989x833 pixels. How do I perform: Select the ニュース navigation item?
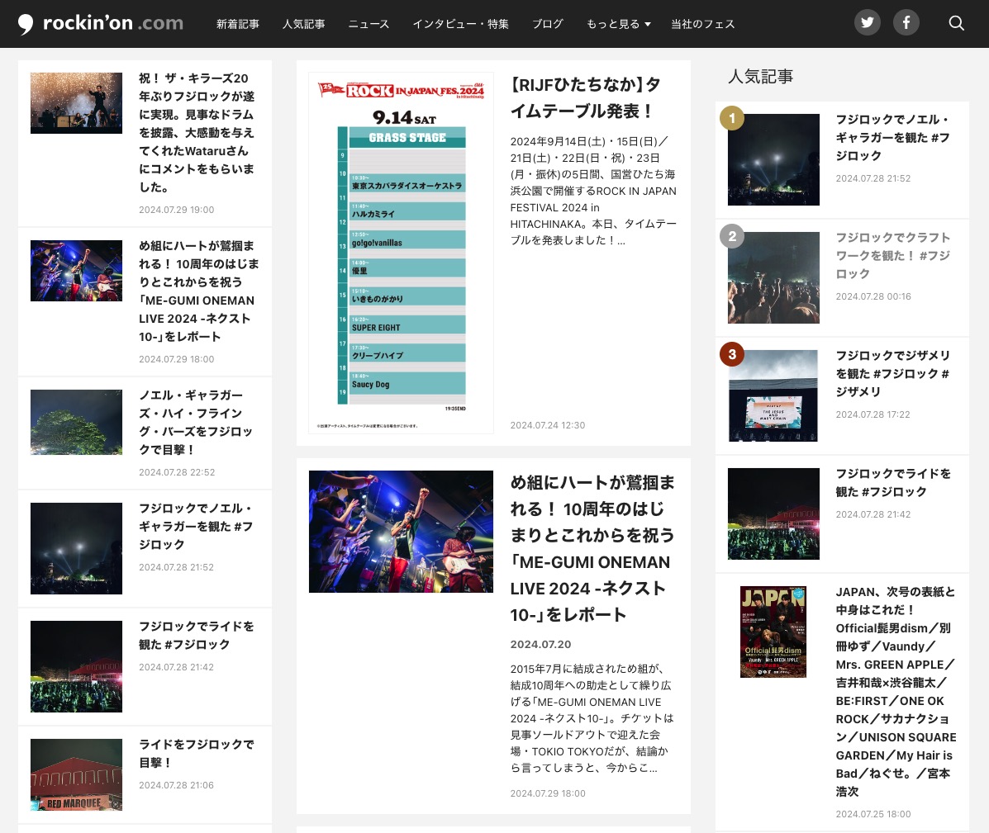point(368,24)
